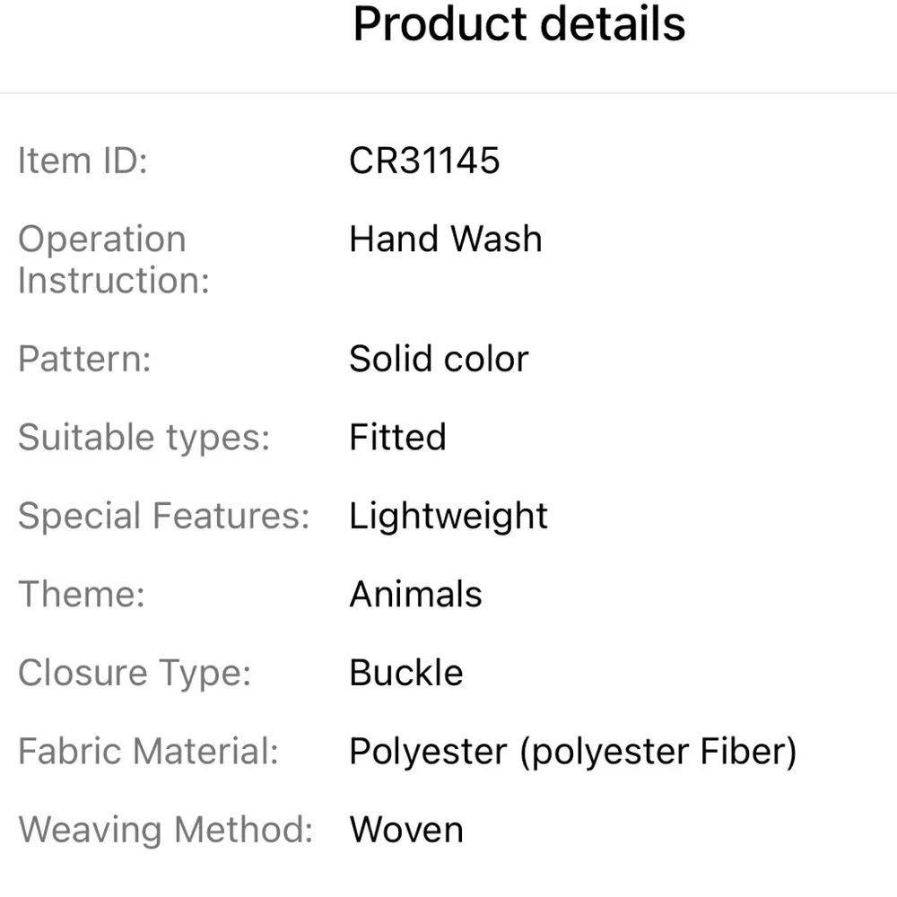Image resolution: width=897 pixels, height=897 pixels.
Task: Click the Suitable types label
Action: (x=144, y=438)
